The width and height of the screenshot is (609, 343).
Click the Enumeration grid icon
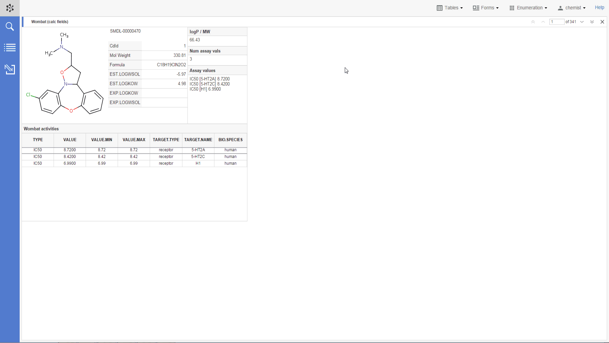click(512, 8)
